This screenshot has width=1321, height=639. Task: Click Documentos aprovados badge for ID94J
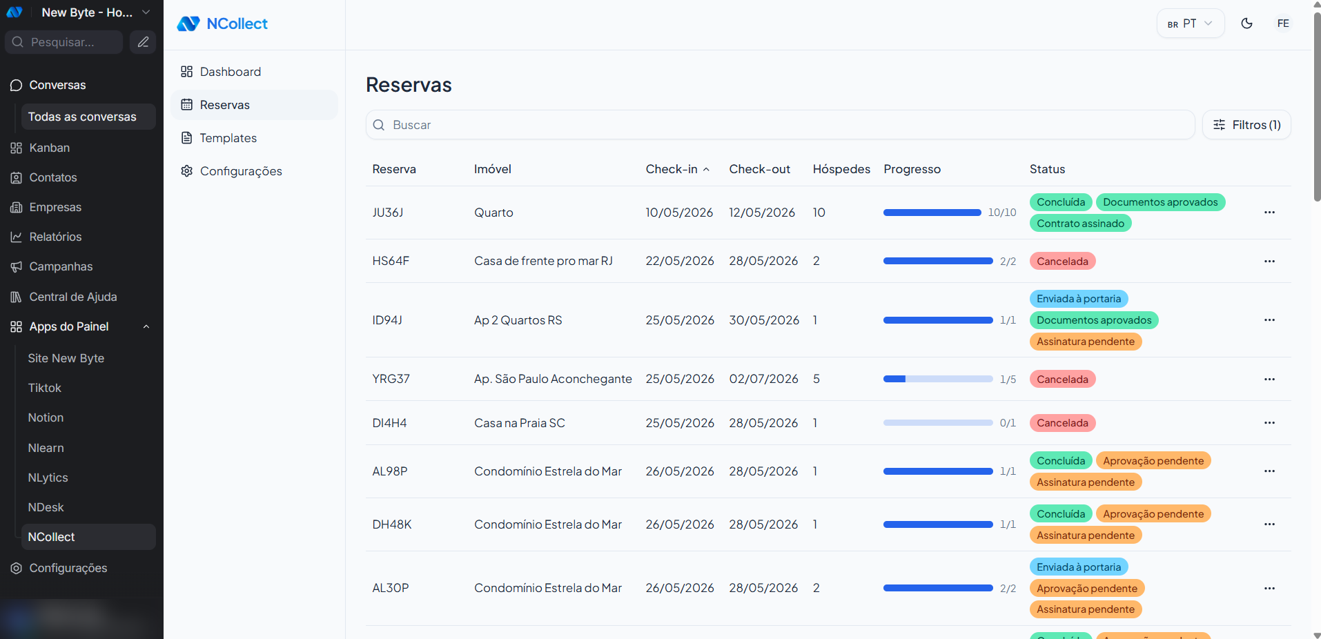coord(1094,320)
